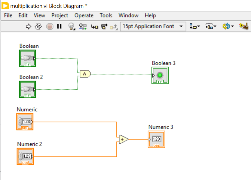Expand the Align Objects dropdown
Screen dimensions: 251x180
click(x=195, y=27)
